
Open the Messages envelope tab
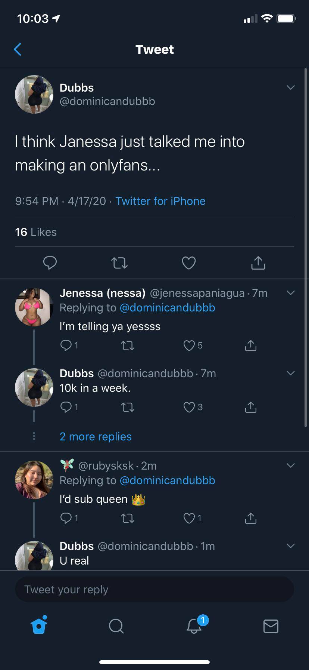tap(271, 626)
